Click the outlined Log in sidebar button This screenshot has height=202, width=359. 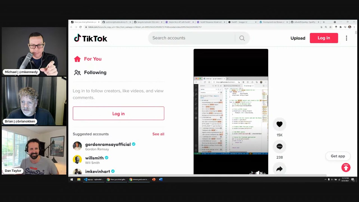(x=118, y=114)
